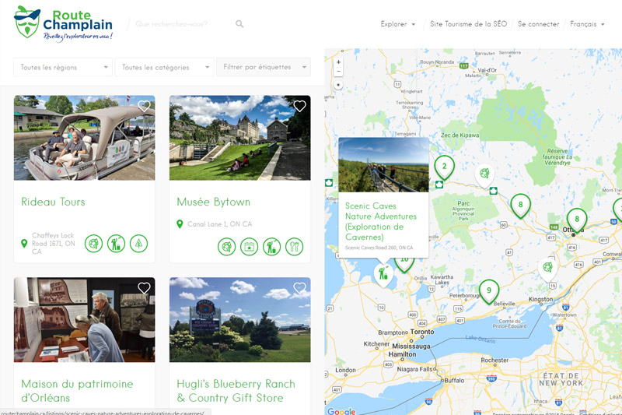Click the search magnifier icon
The image size is (622, 415).
(x=239, y=24)
